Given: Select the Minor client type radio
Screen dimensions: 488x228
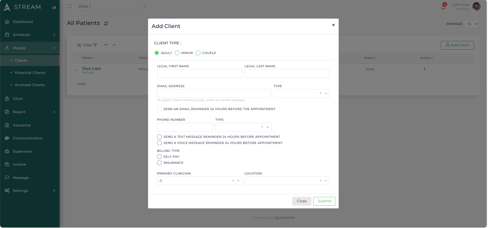Looking at the screenshot, I should click(x=177, y=53).
